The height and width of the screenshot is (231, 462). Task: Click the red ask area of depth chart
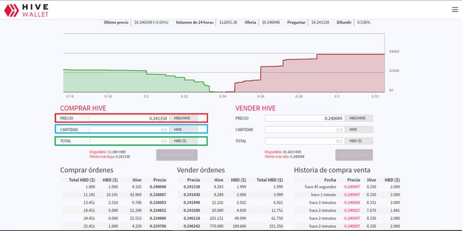point(324,76)
